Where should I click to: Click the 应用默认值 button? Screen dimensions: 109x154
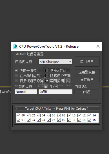tap(87, 72)
